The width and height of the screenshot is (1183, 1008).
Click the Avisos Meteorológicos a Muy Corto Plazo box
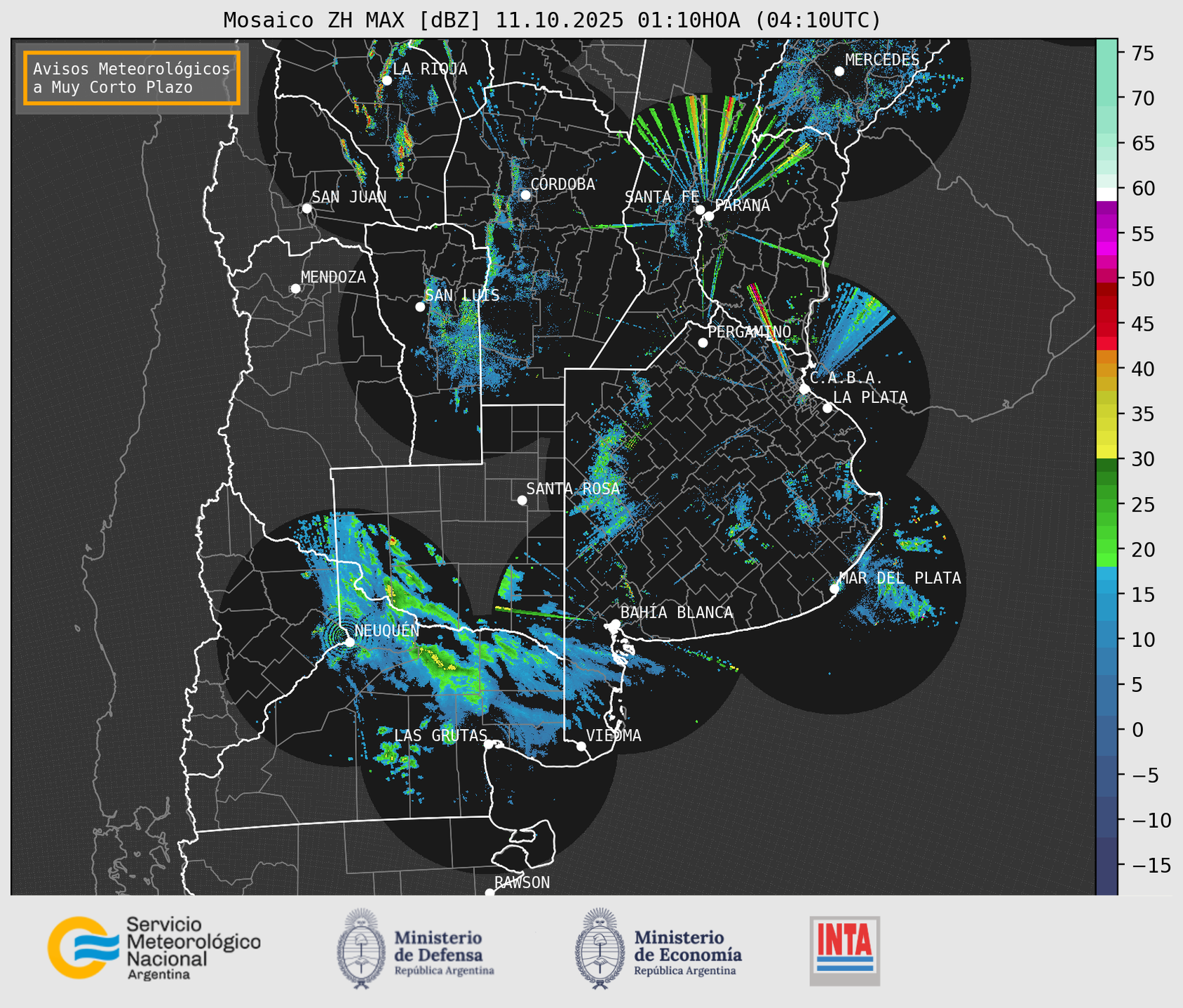[x=132, y=78]
